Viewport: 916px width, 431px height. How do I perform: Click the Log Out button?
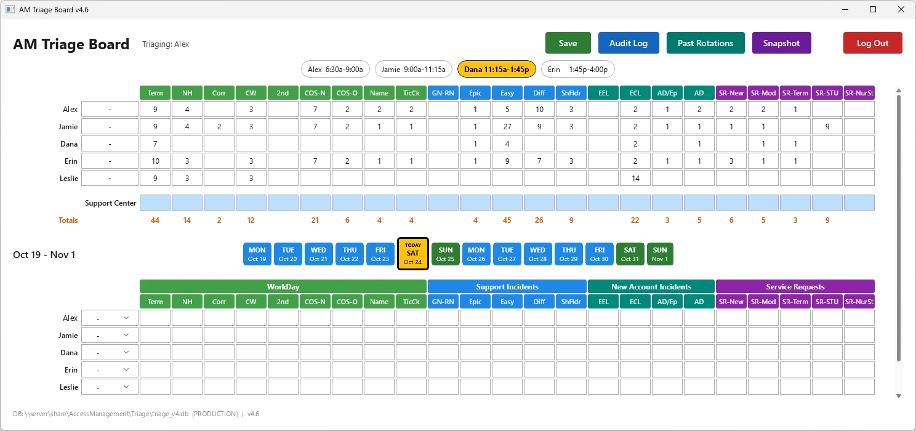872,43
